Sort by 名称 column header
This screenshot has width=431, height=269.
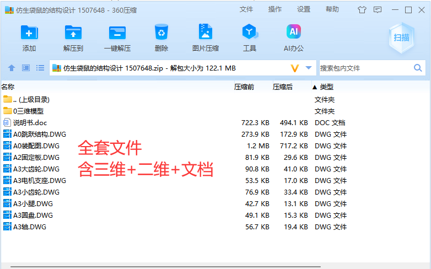tap(8, 87)
